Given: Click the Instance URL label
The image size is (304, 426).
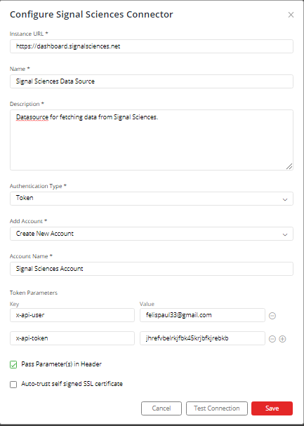Looking at the screenshot, I should [29, 34].
